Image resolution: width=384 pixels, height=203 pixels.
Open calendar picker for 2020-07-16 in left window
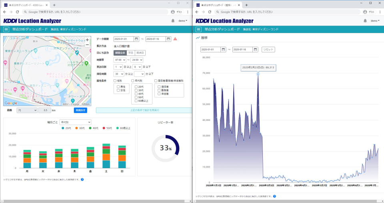tap(168, 39)
